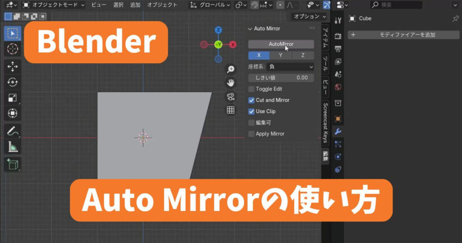This screenshot has width=462, height=243.
Task: Open the オブジェクトモード mode dropdown
Action: tap(54, 5)
